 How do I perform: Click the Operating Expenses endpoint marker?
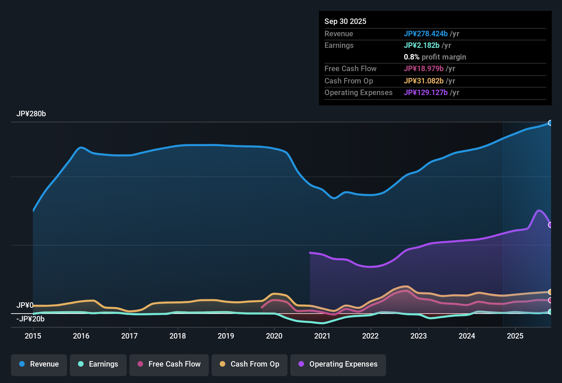tap(550, 224)
